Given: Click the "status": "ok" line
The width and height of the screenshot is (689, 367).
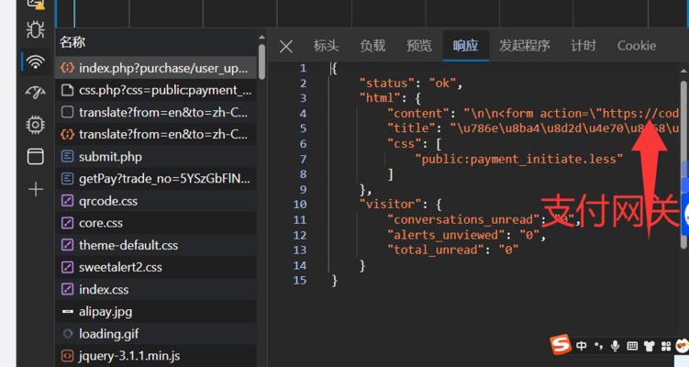Looking at the screenshot, I should click(411, 83).
